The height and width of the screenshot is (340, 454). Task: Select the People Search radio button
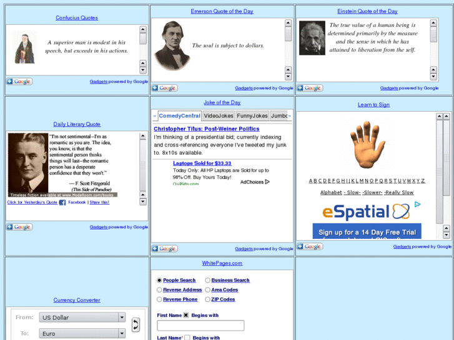[159, 280]
